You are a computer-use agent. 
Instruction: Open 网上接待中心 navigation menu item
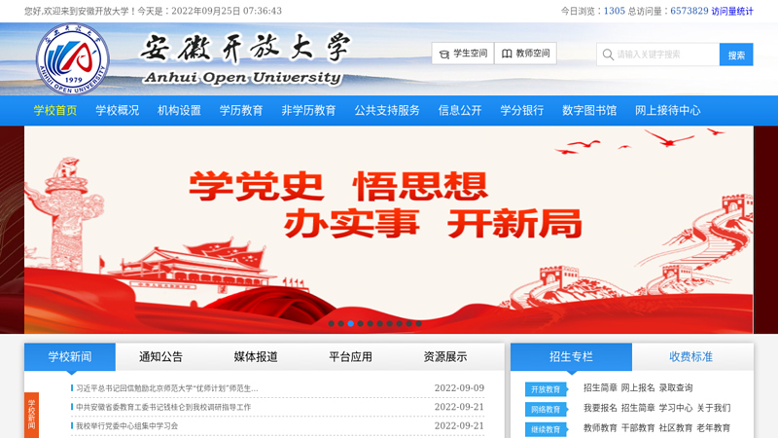pyautogui.click(x=668, y=110)
